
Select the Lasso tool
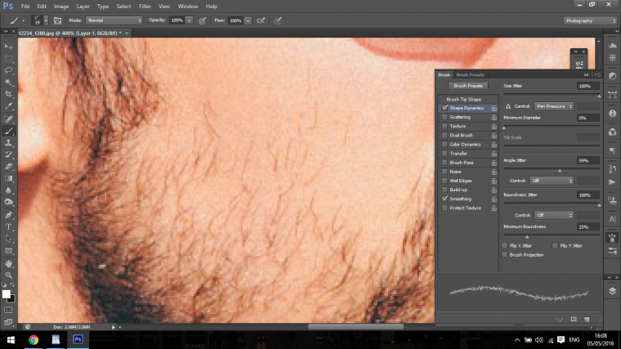[8, 70]
